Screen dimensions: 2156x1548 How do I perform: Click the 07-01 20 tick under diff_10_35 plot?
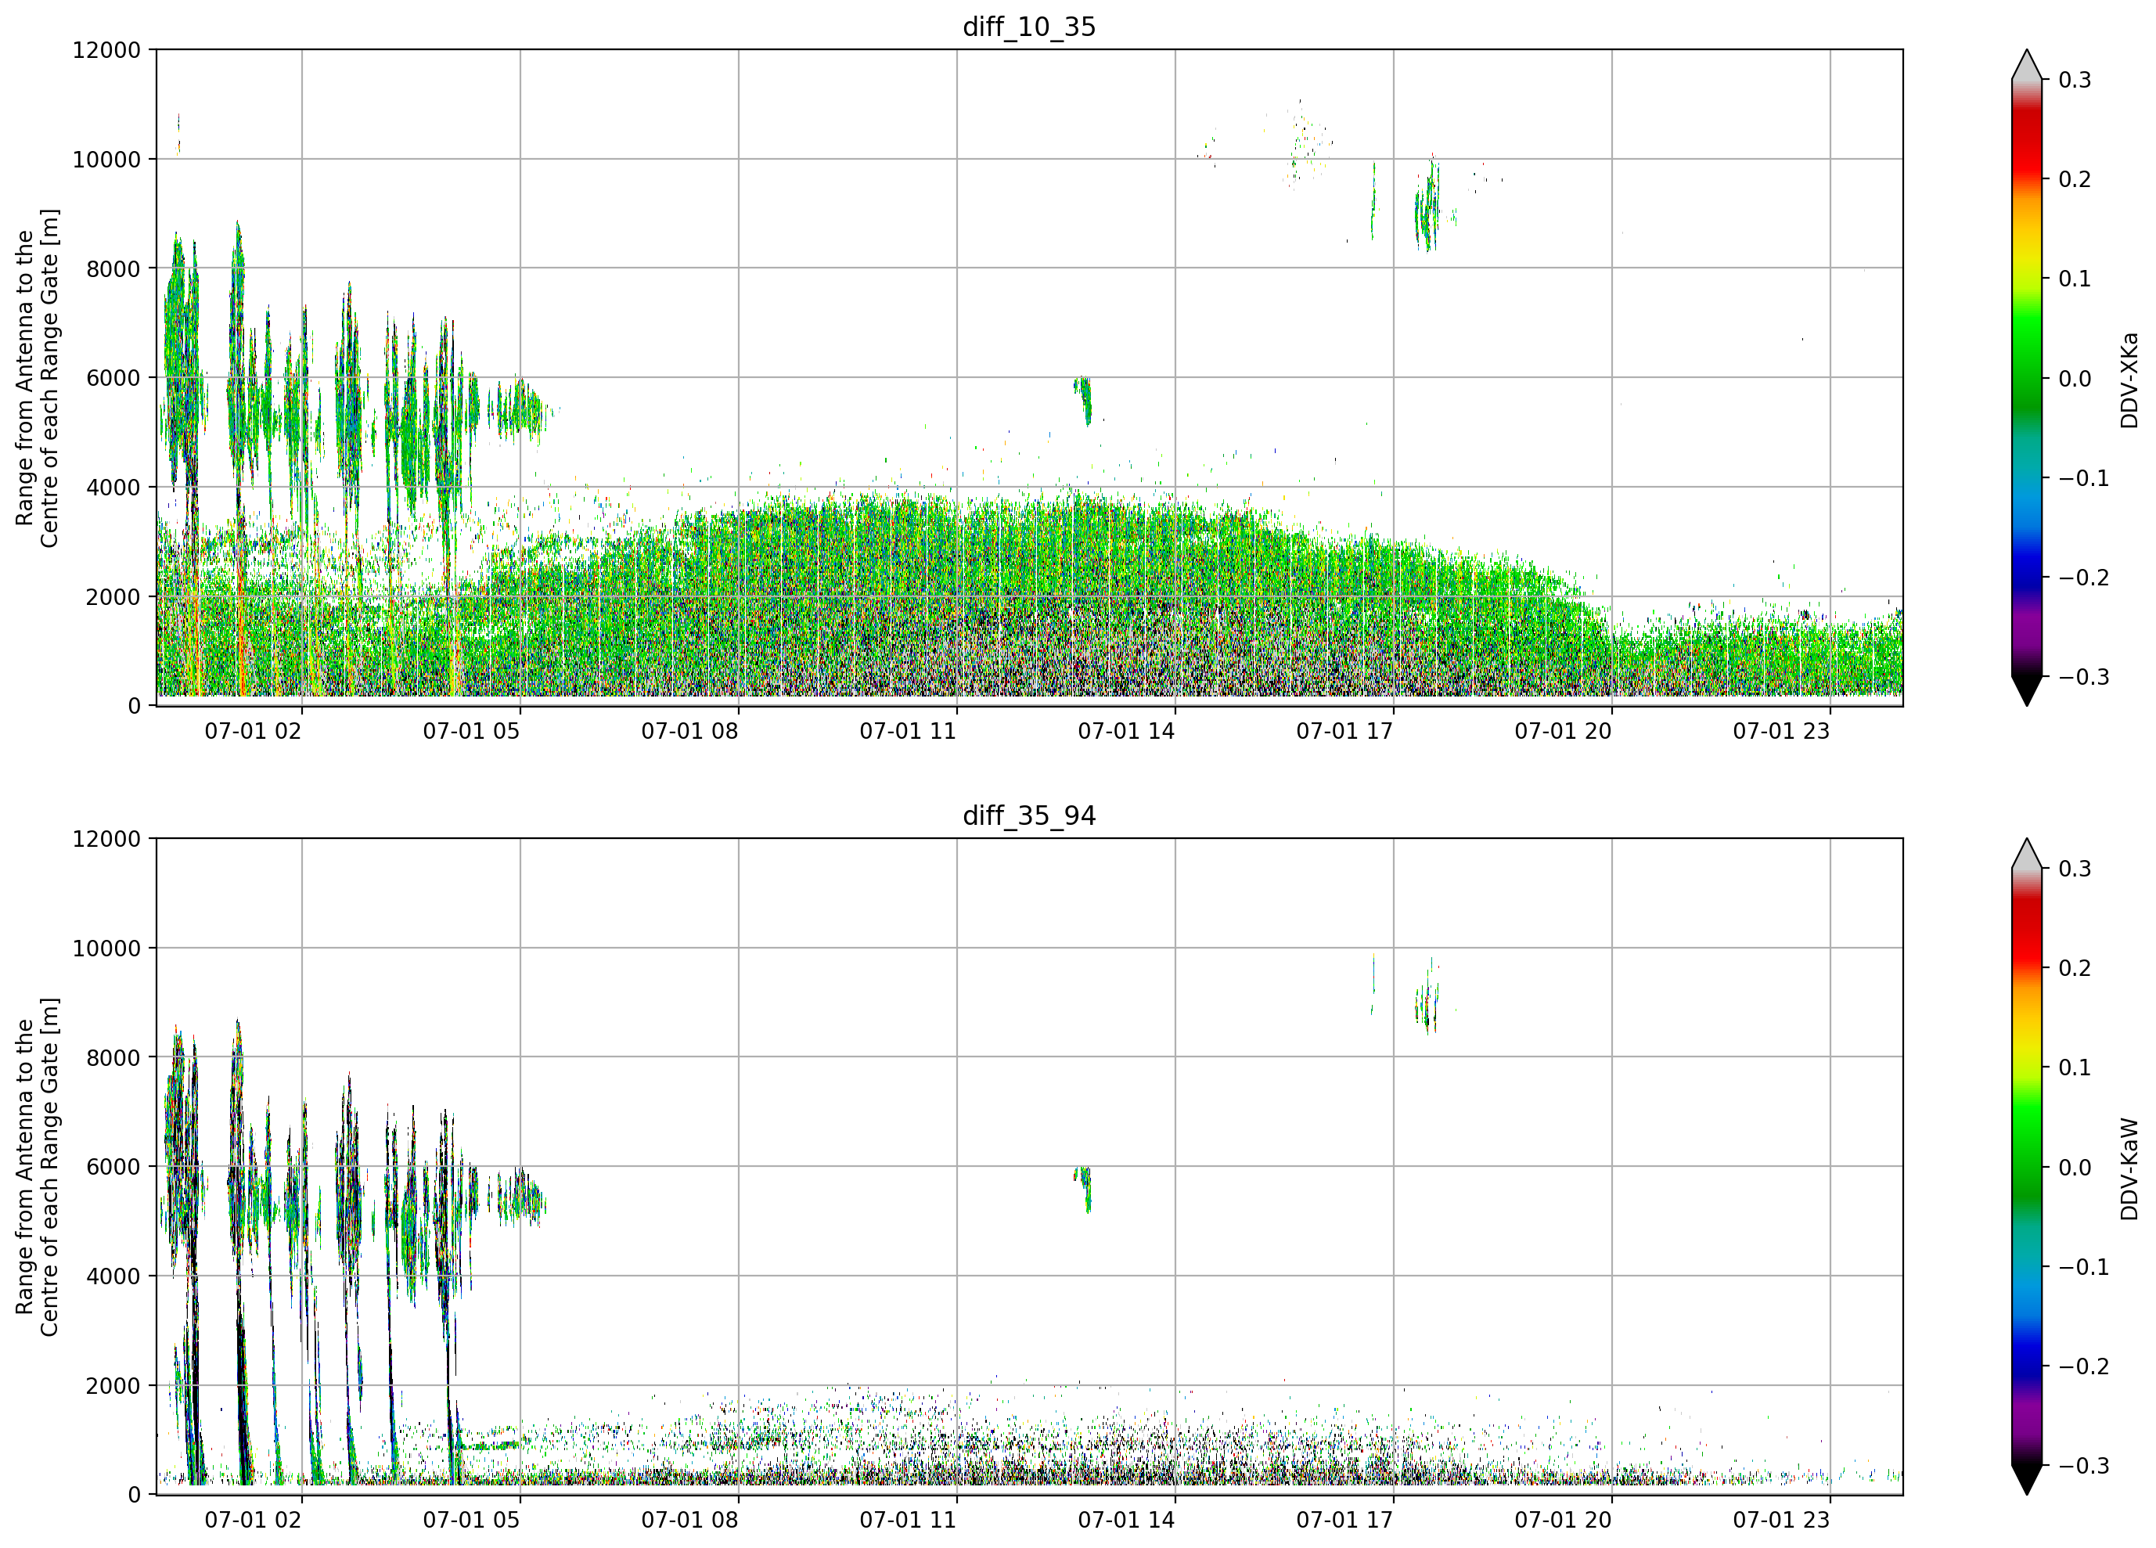pos(1563,731)
